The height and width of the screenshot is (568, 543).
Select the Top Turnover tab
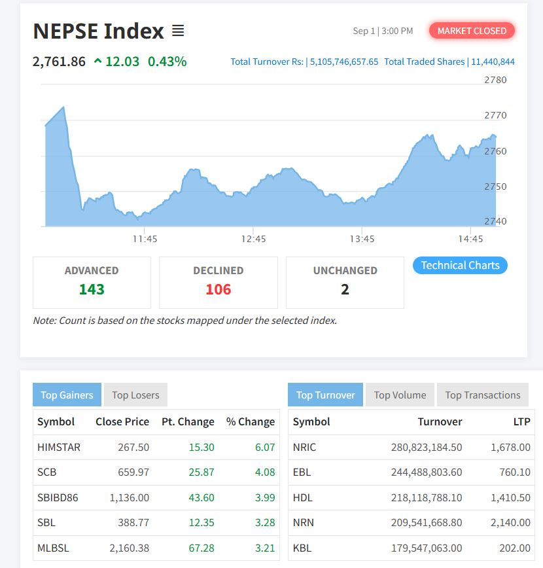[325, 395]
